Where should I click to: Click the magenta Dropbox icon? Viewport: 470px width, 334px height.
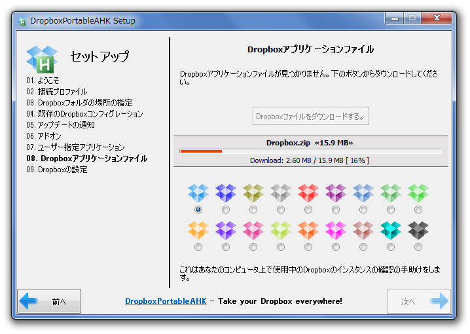click(336, 231)
